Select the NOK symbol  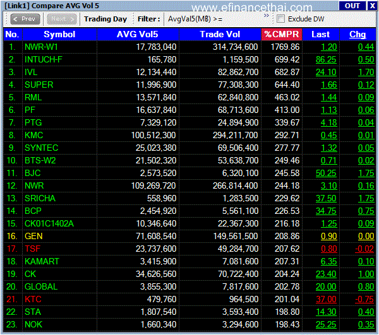pos(33,324)
